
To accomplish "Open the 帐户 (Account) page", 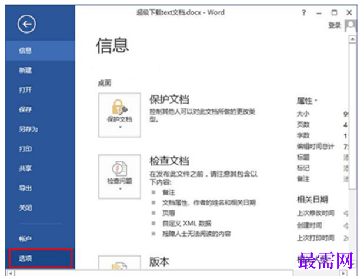I will (40, 238).
